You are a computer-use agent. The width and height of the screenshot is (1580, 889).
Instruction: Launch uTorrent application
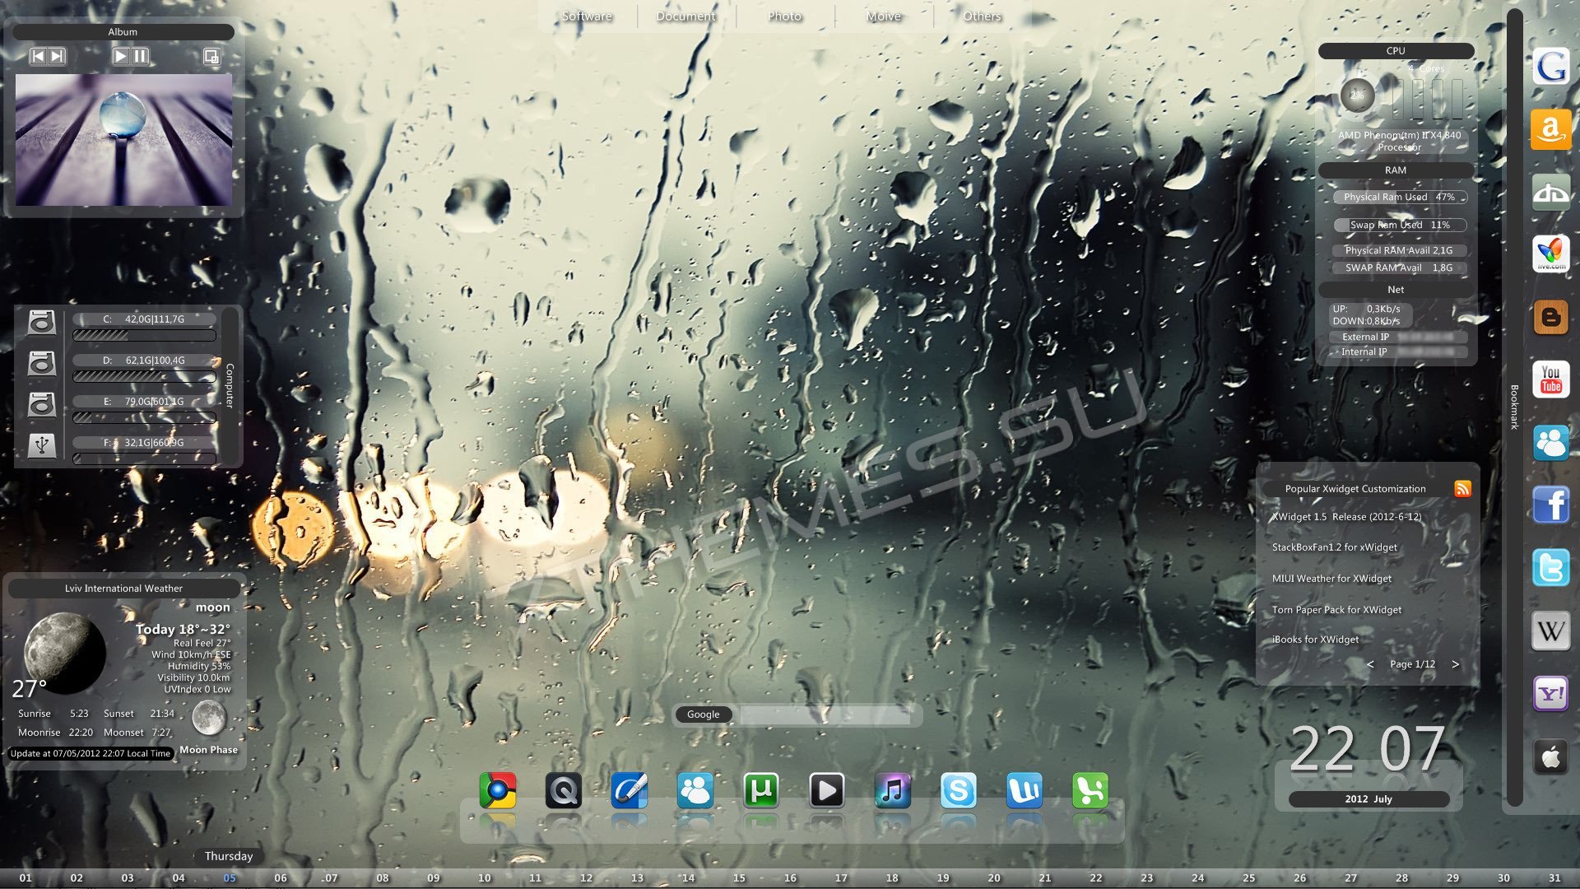click(x=760, y=791)
